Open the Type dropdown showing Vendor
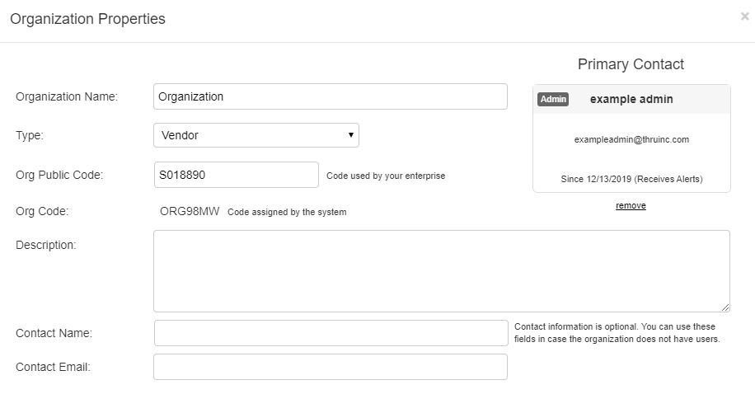 (256, 135)
